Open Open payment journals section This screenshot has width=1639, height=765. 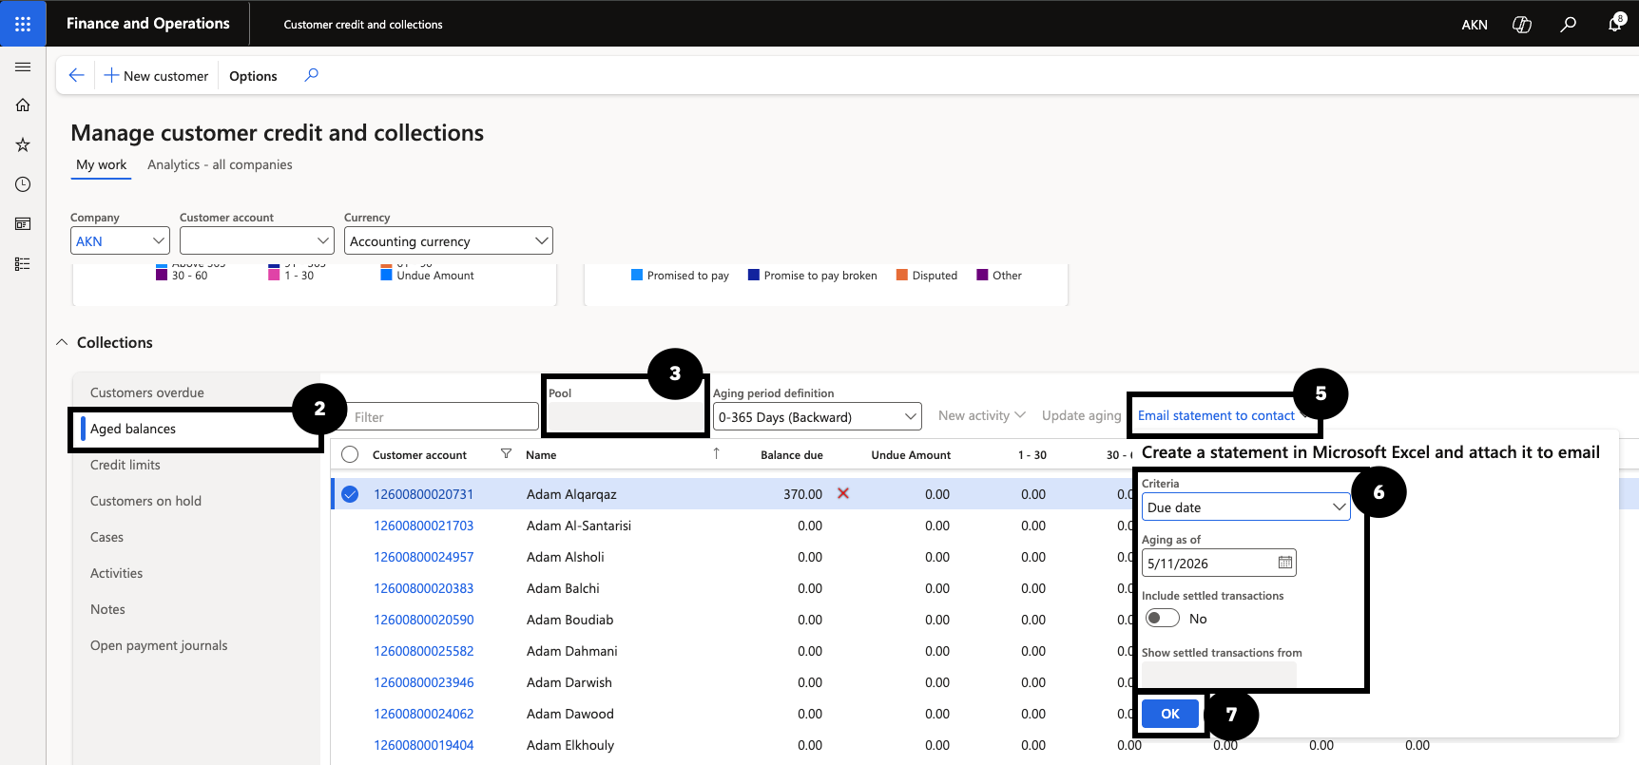tap(159, 645)
